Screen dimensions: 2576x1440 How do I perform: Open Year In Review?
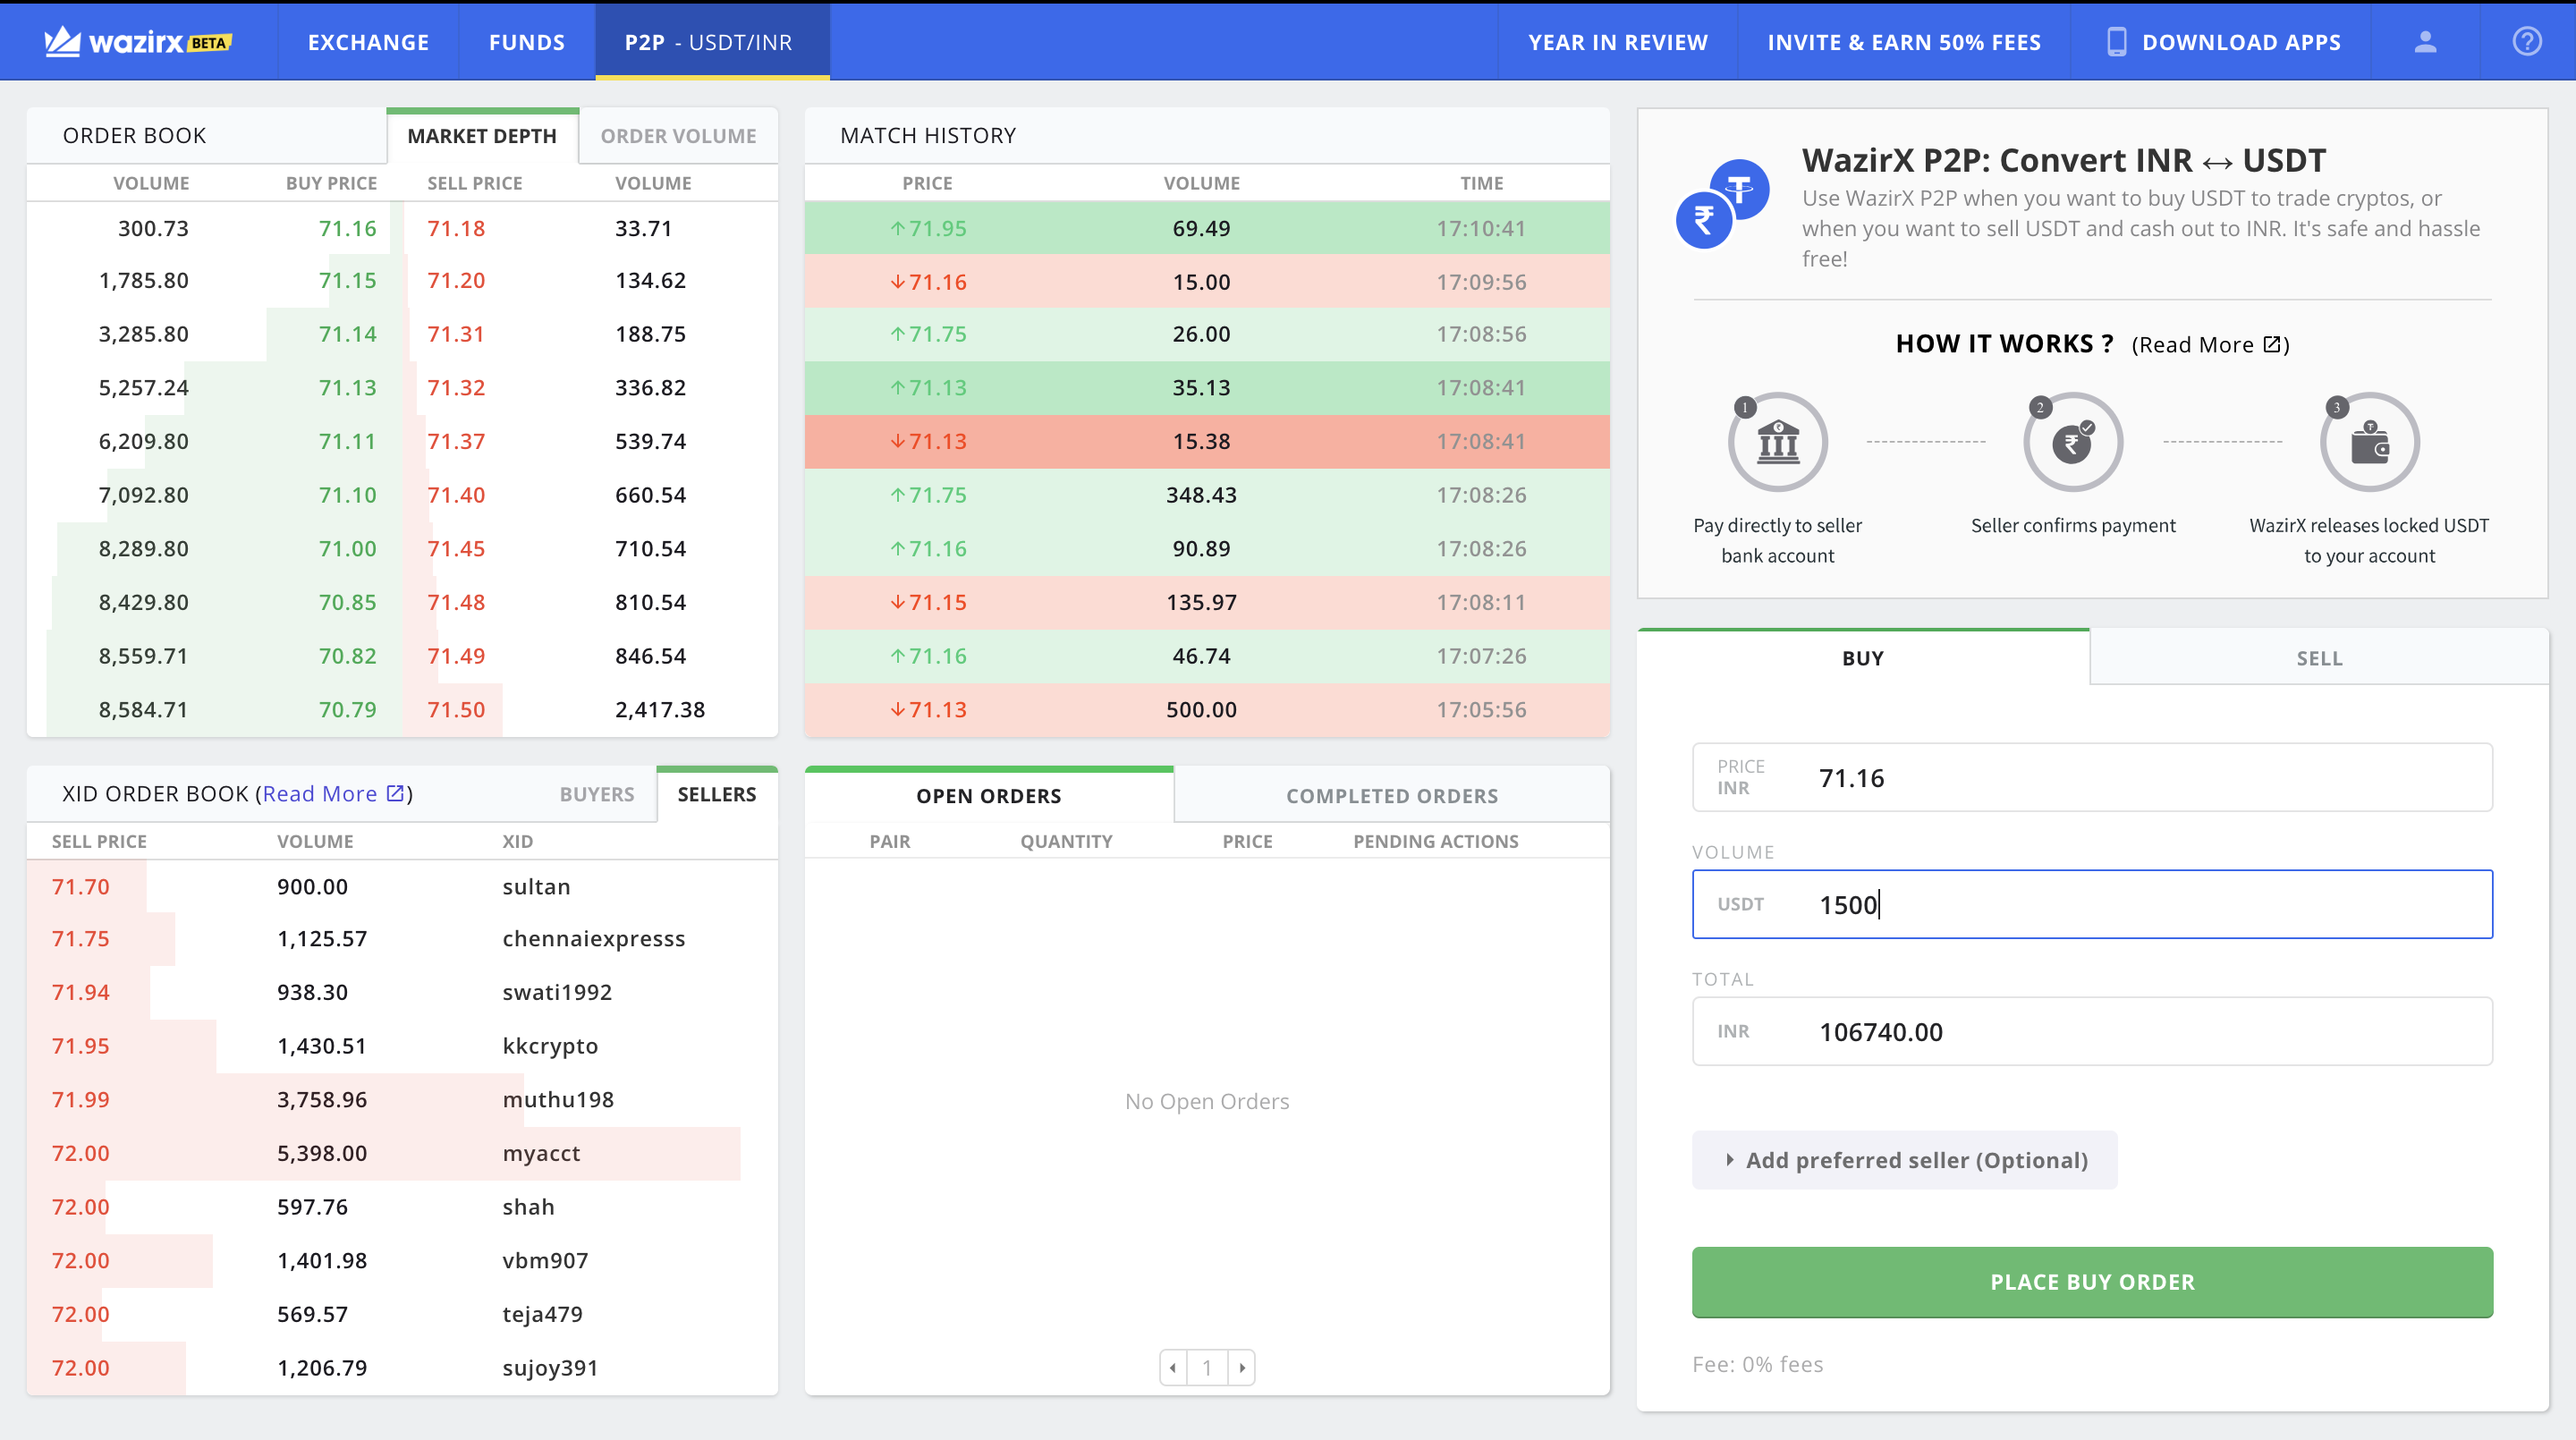click(1618, 42)
